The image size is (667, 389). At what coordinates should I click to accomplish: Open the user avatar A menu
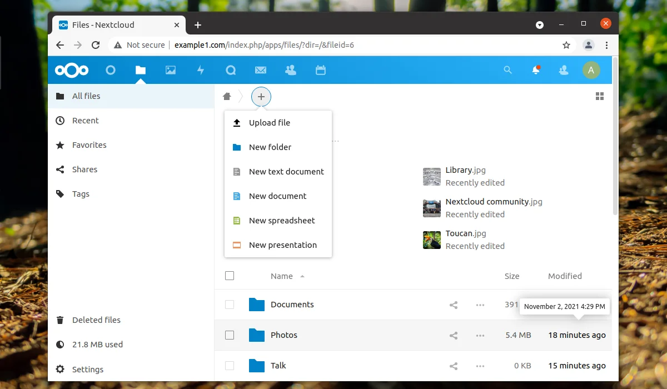pos(591,70)
